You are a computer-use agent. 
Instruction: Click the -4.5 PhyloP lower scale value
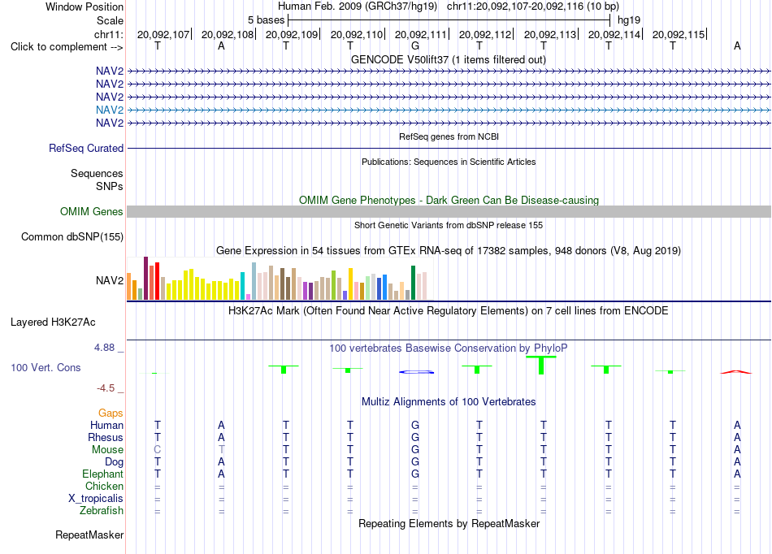point(106,388)
